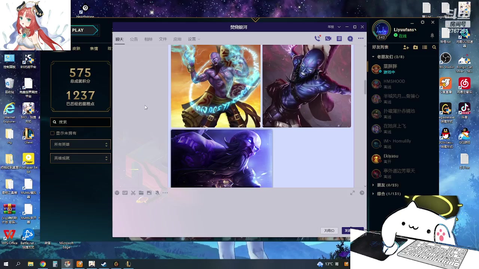Collapse the 老朋友们 (2/8) group

pyautogui.click(x=388, y=57)
